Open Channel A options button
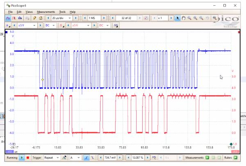Viewport: 246px width, 166px height. pos(8,25)
